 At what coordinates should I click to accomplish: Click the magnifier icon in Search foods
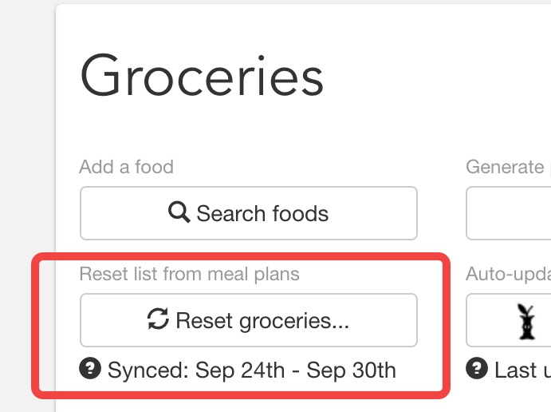point(179,212)
